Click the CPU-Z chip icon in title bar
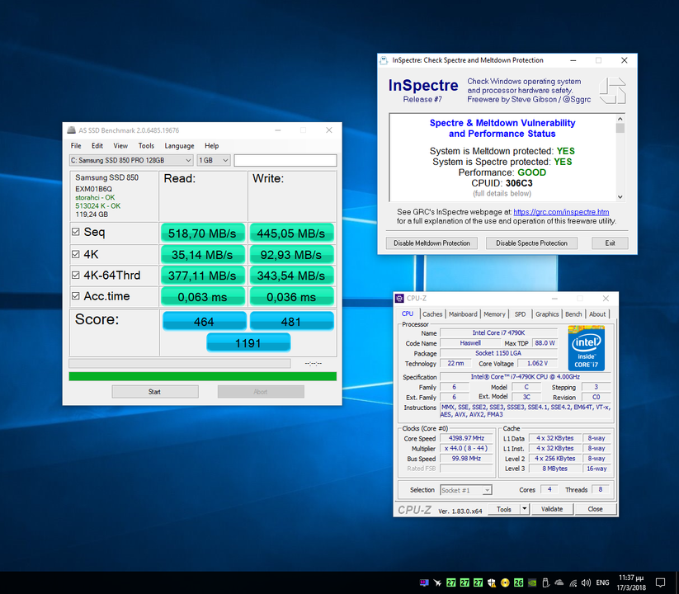679x594 pixels. (399, 299)
